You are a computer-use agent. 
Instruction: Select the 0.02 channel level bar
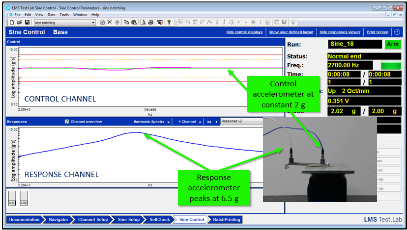pos(12,199)
